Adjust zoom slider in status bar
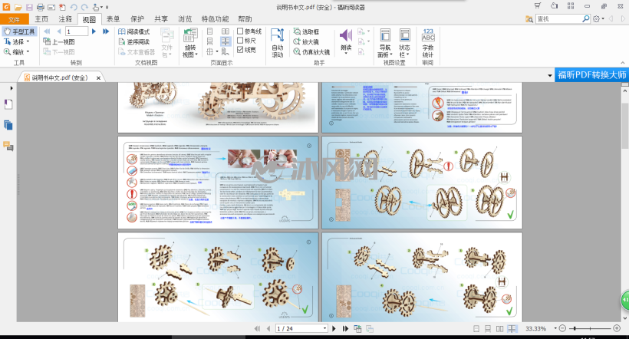The width and height of the screenshot is (629, 339). point(575,328)
